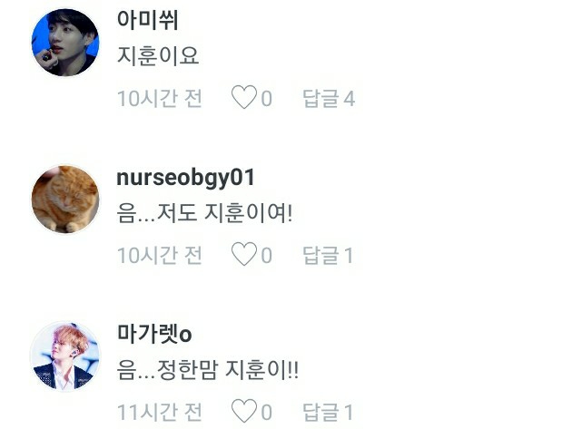Open the username 아미쒸
The width and height of the screenshot is (572, 429).
(147, 20)
